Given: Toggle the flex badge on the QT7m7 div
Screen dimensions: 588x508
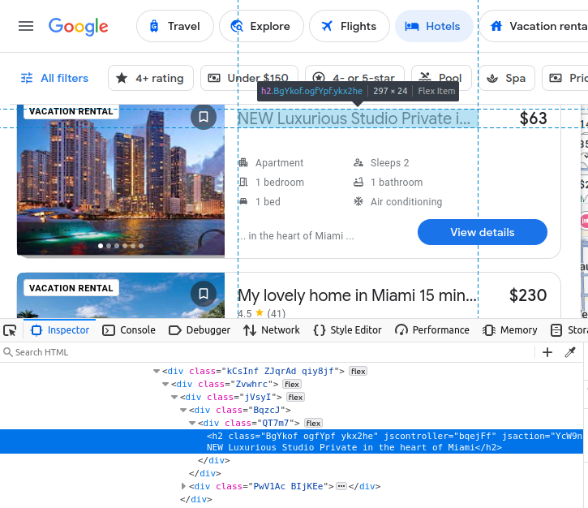Looking at the screenshot, I should 313,423.
